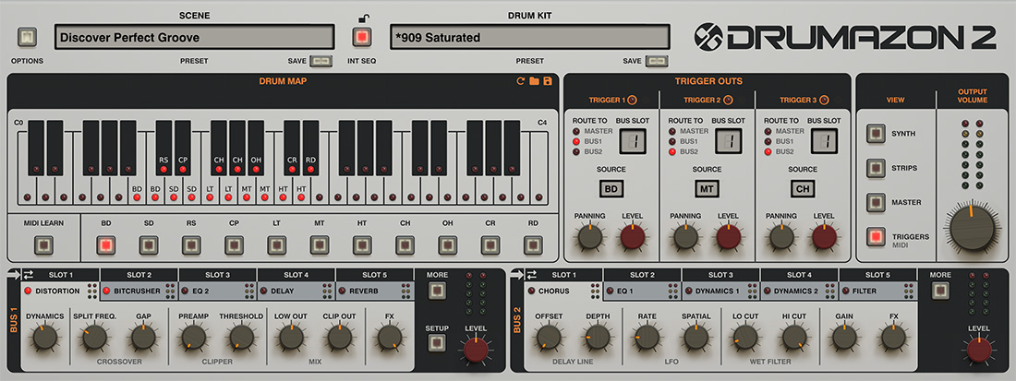1016x381 pixels.
Task: Select the OH instrument button
Action: (448, 245)
